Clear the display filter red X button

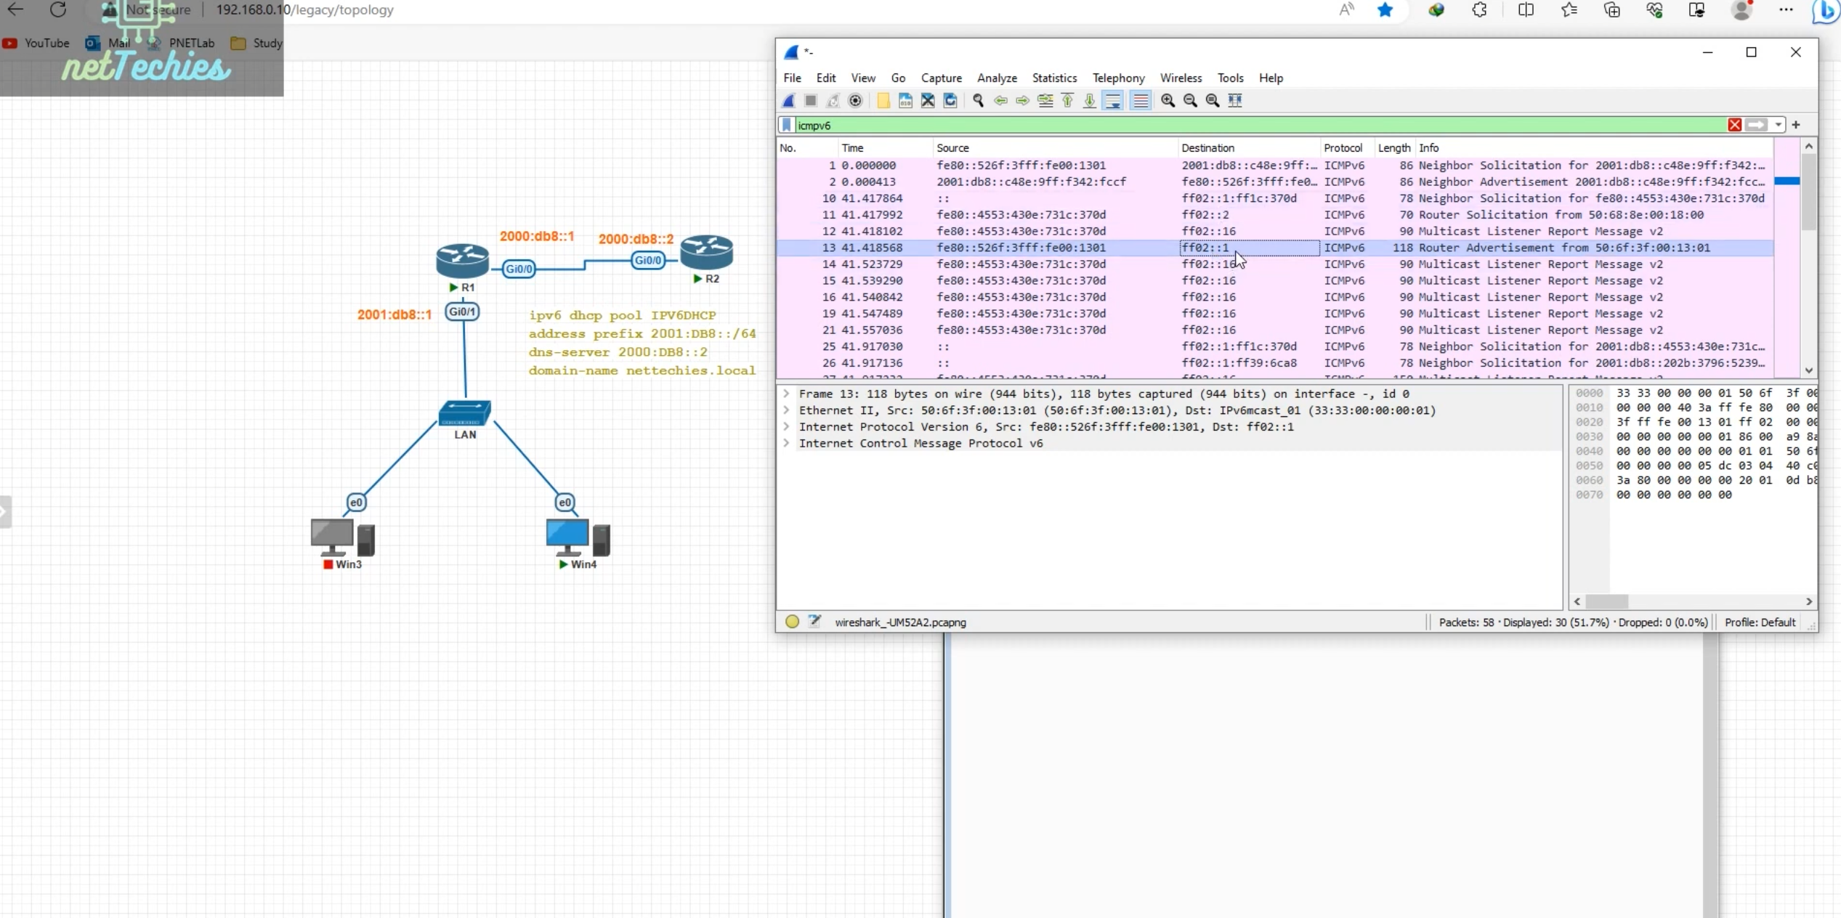click(x=1734, y=125)
